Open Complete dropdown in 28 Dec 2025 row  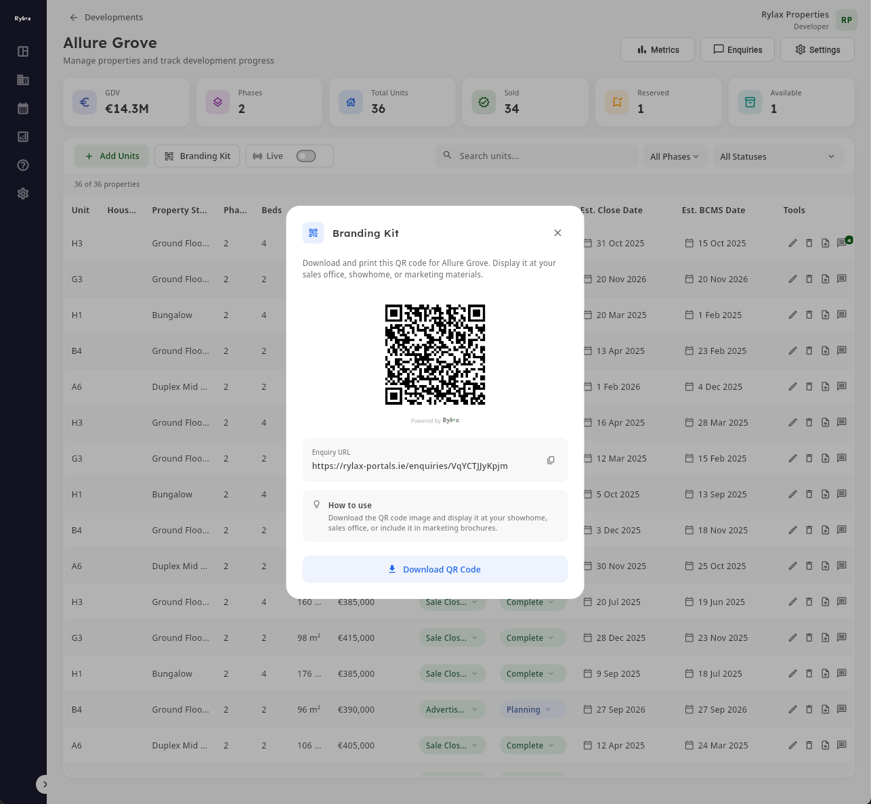point(532,638)
